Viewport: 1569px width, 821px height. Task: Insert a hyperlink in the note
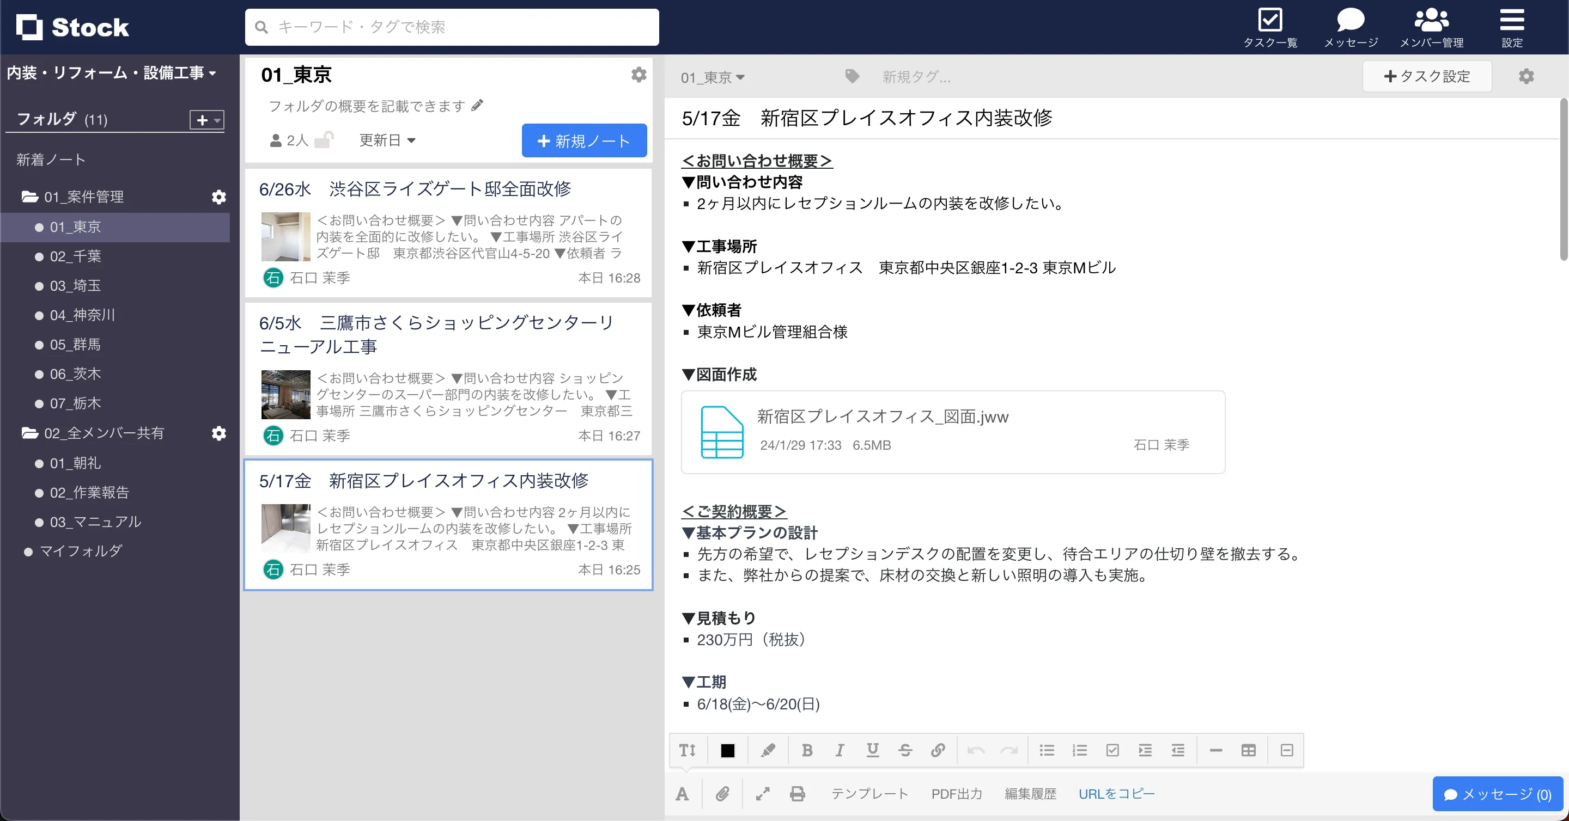(938, 750)
